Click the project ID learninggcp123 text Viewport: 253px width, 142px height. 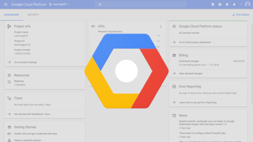[x=22, y=45]
